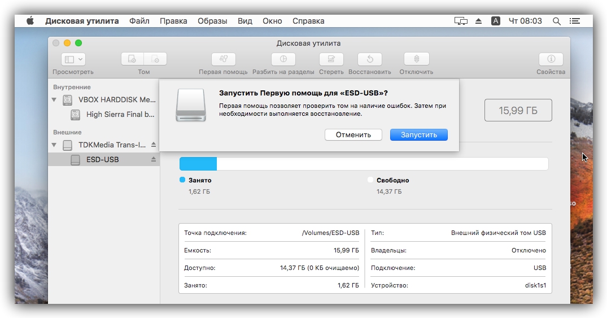Click the First Aid (Первая помощь) toolbar icon
The height and width of the screenshot is (318, 607).
pyautogui.click(x=223, y=59)
